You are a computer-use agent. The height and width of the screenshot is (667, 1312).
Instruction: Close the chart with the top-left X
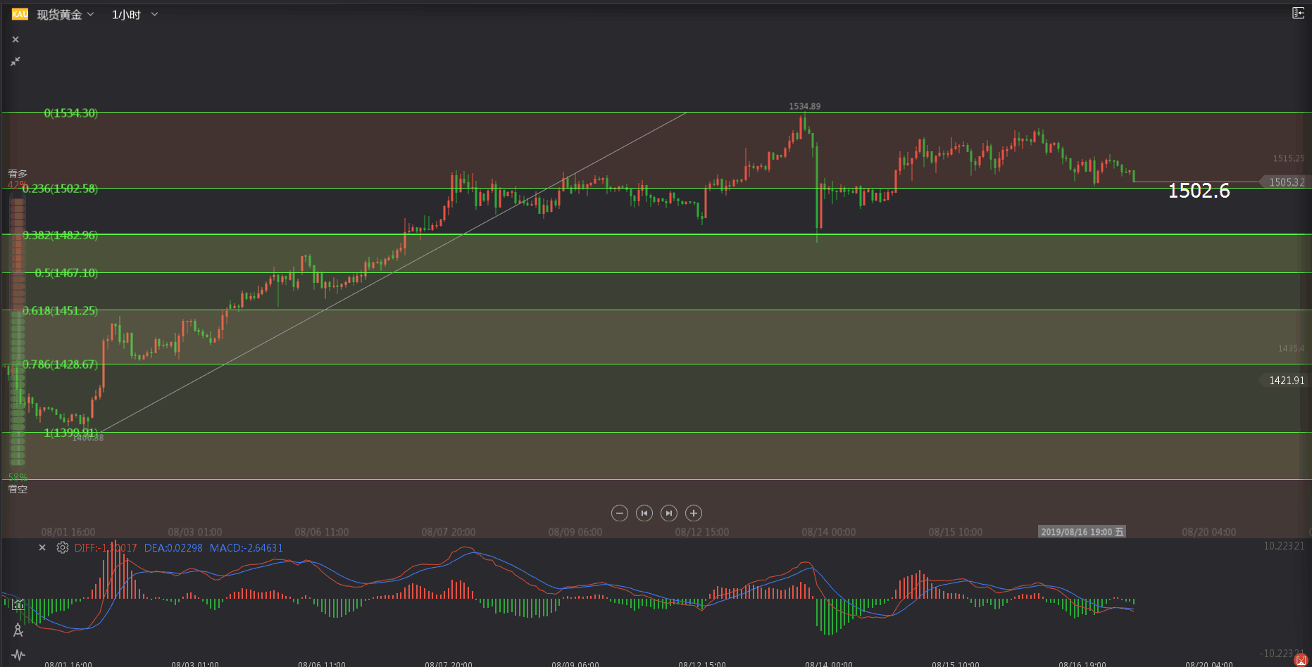tap(15, 39)
